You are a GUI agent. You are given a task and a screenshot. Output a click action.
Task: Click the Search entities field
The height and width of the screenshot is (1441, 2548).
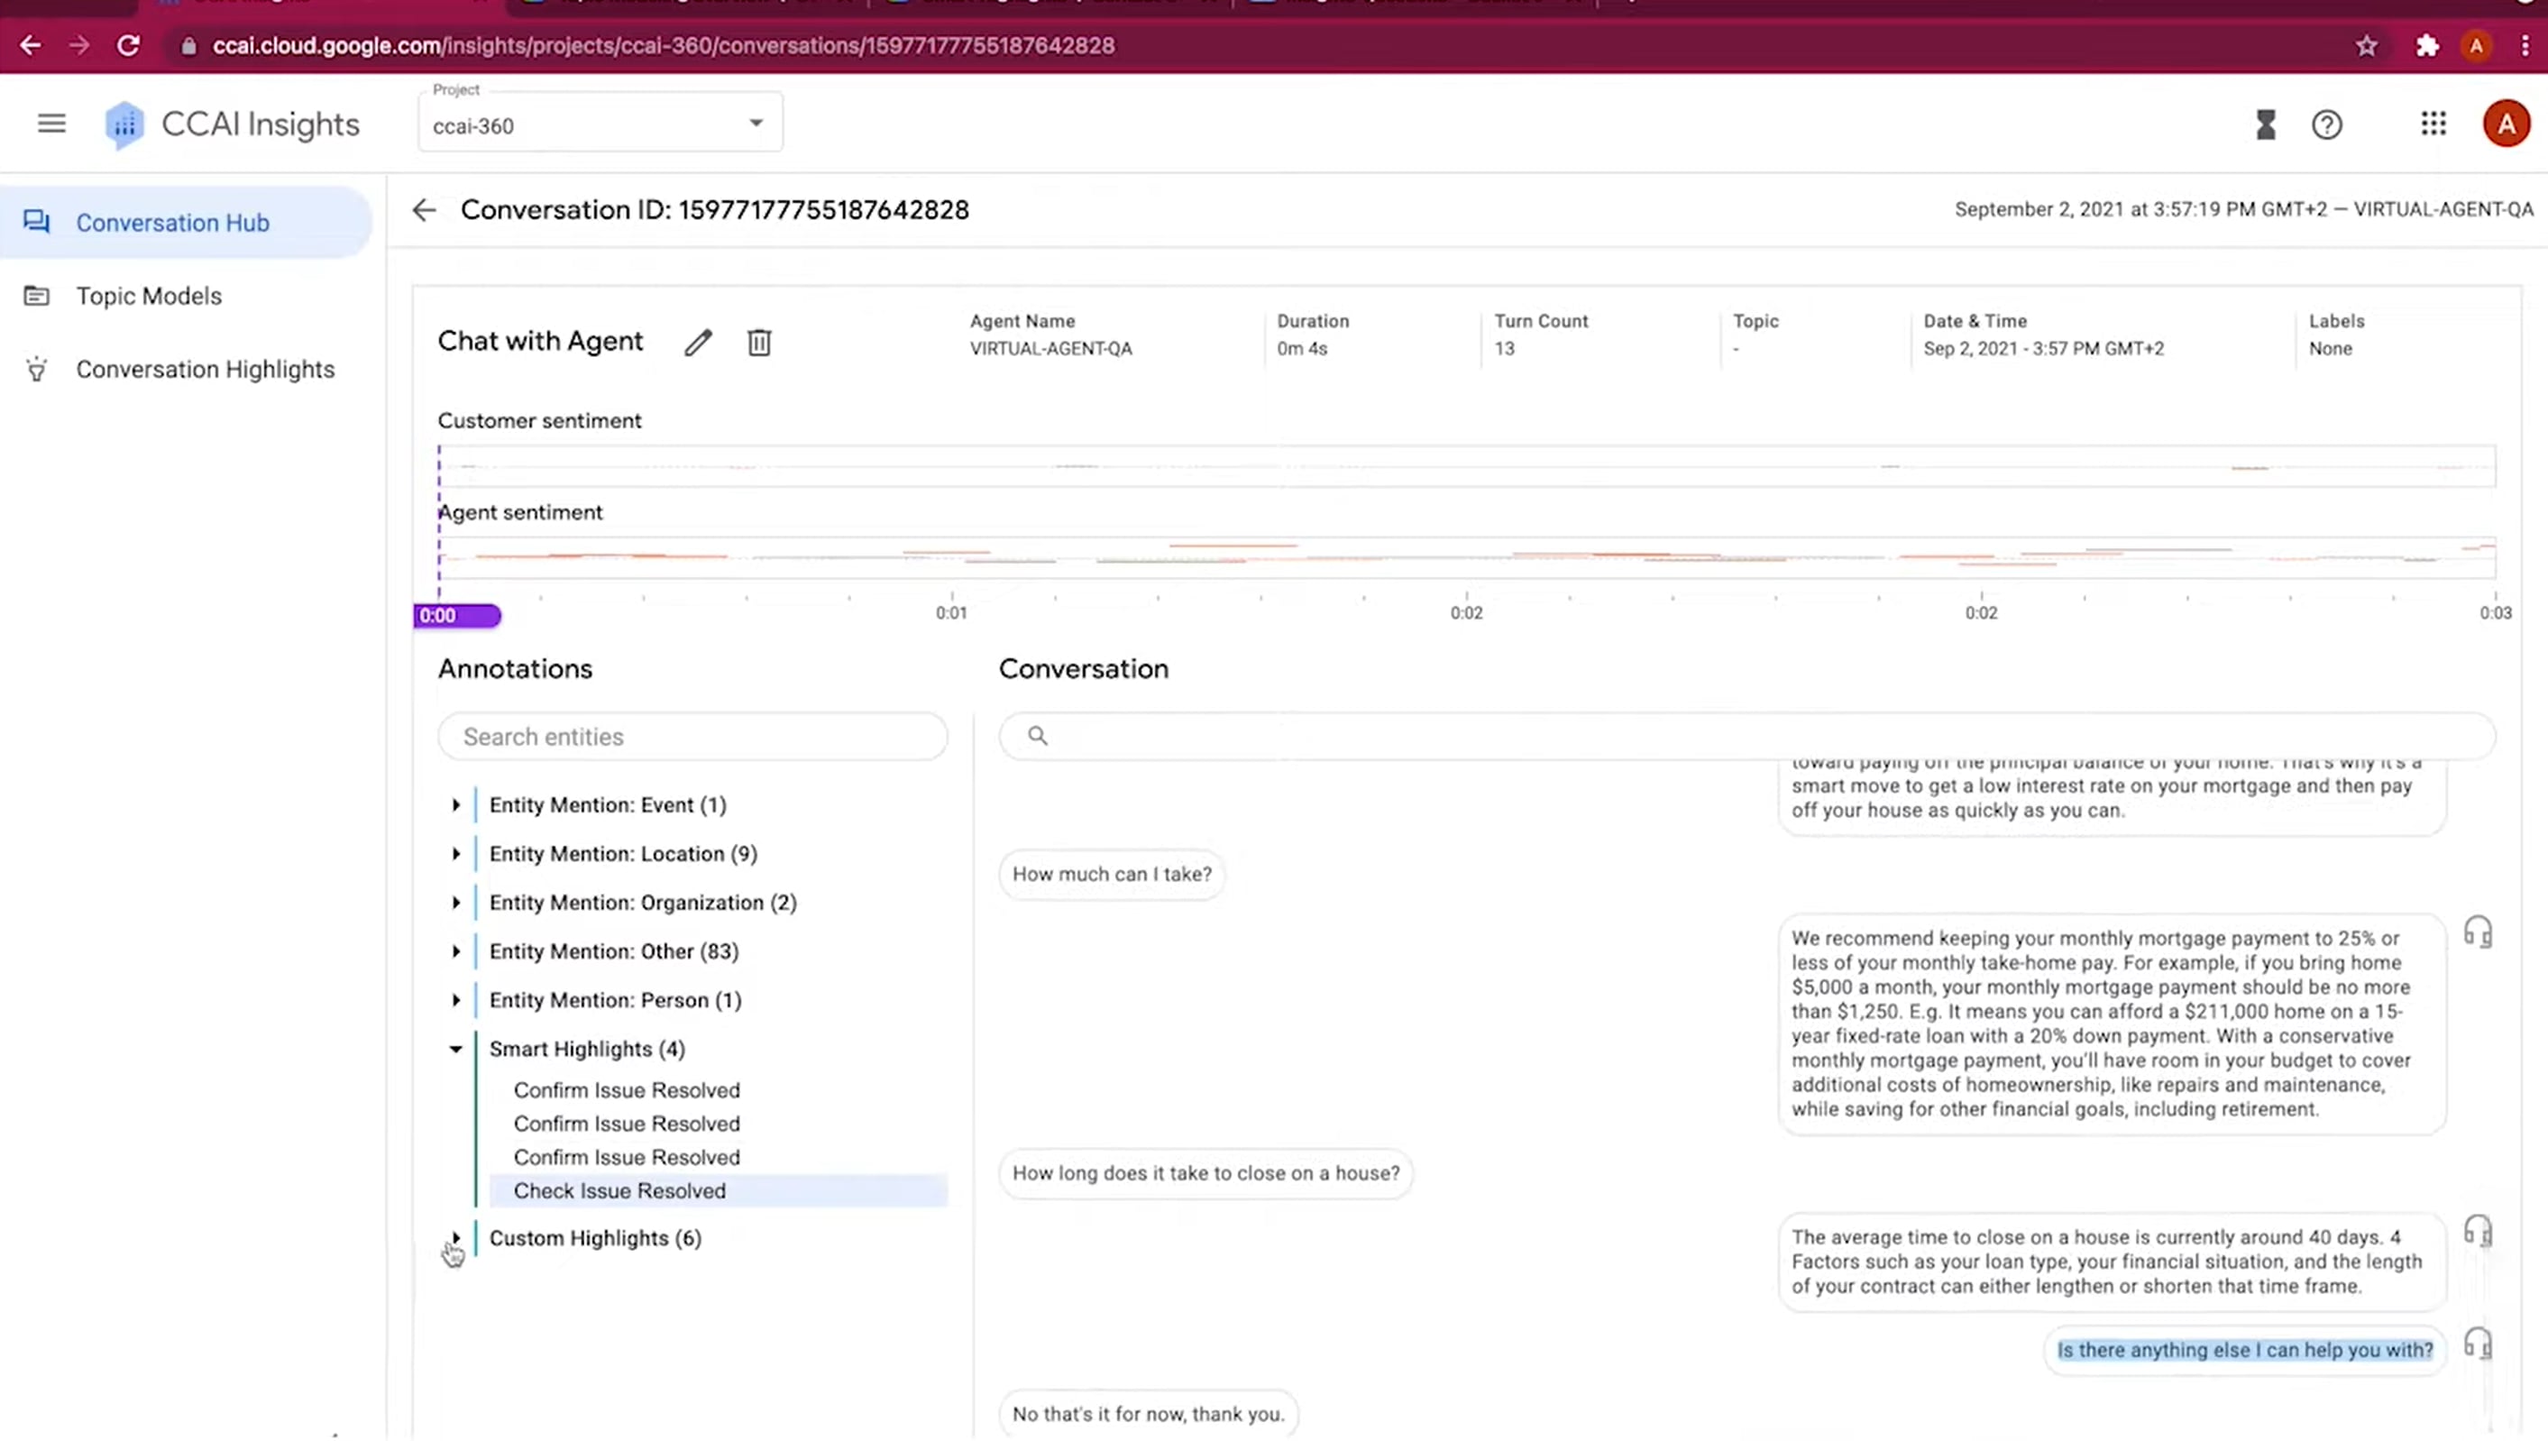692,737
